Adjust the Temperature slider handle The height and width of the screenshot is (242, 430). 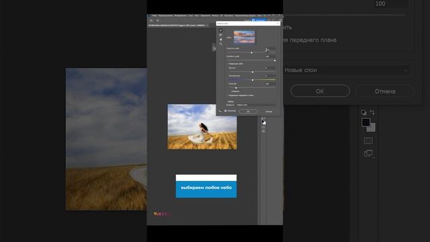253,80
